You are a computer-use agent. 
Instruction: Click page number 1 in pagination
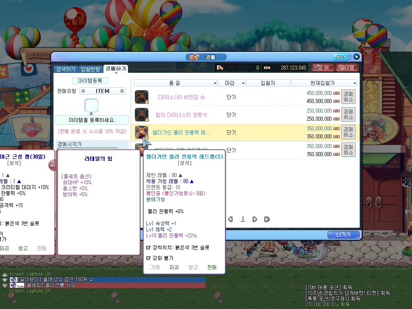(x=243, y=219)
